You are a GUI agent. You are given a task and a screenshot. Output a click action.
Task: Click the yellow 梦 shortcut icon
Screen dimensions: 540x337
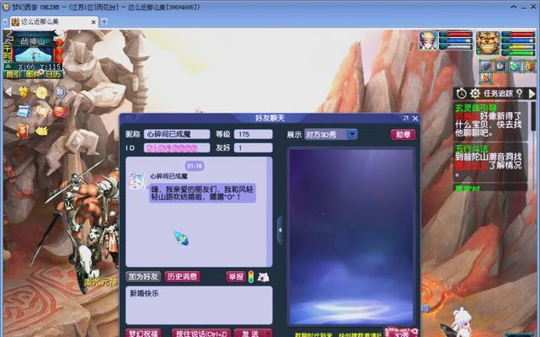click(x=24, y=92)
